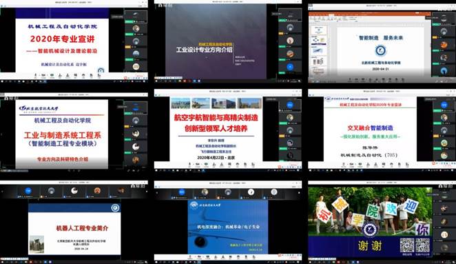Click red end-meeting button in 机电深度融合 window

[x=293, y=257]
